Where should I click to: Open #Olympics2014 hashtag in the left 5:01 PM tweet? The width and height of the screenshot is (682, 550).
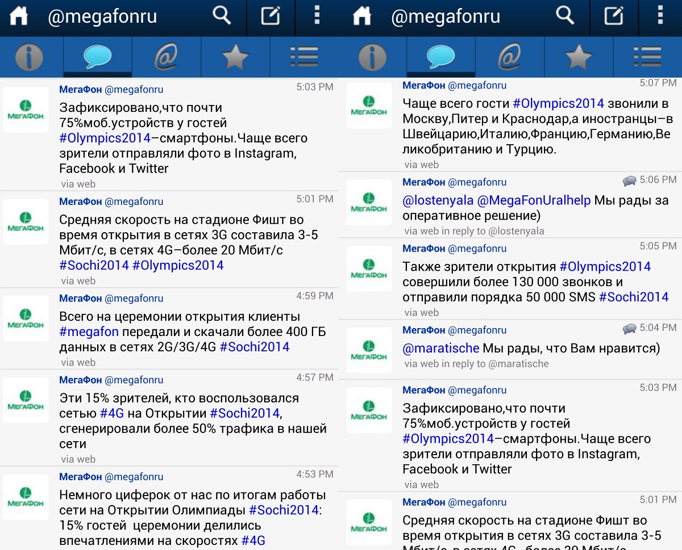(x=178, y=265)
